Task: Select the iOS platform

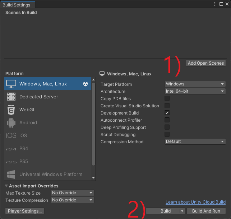Action: coord(47,135)
